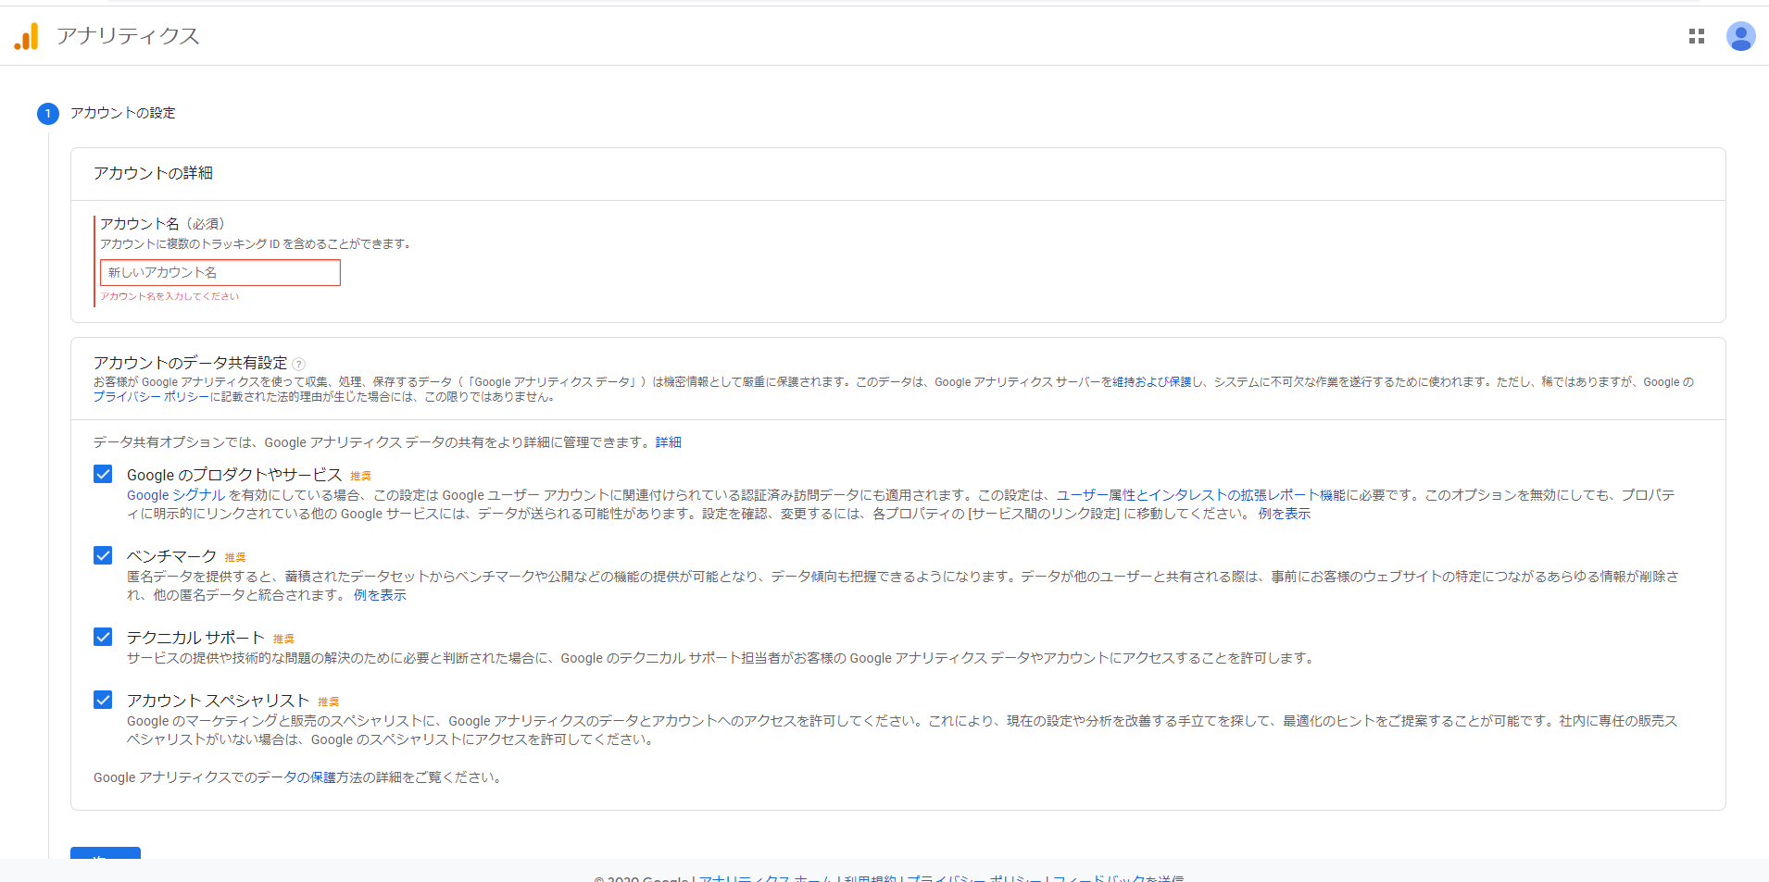Select the テクニカル サポート option label
Viewport: 1769px width, 882px height.
[x=195, y=638]
